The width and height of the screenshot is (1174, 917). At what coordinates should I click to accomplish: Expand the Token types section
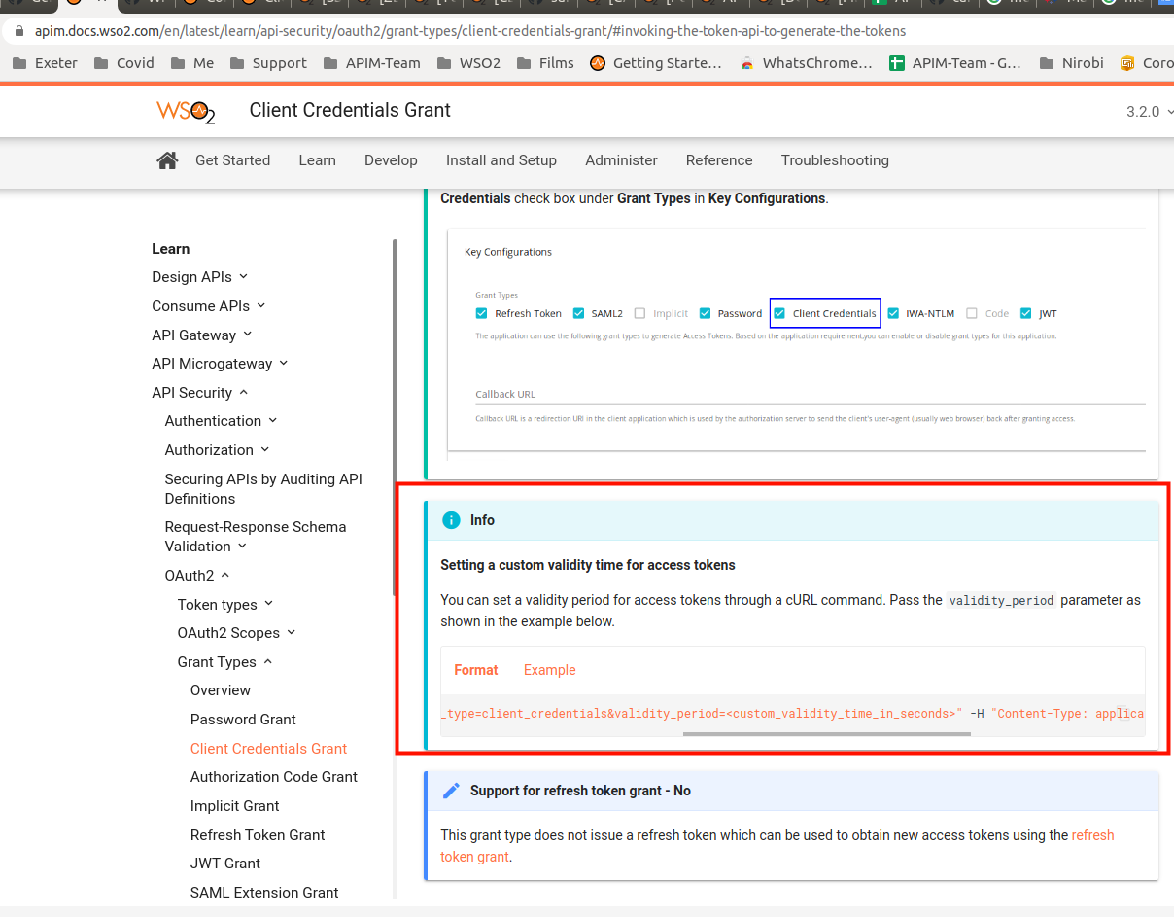pos(224,604)
